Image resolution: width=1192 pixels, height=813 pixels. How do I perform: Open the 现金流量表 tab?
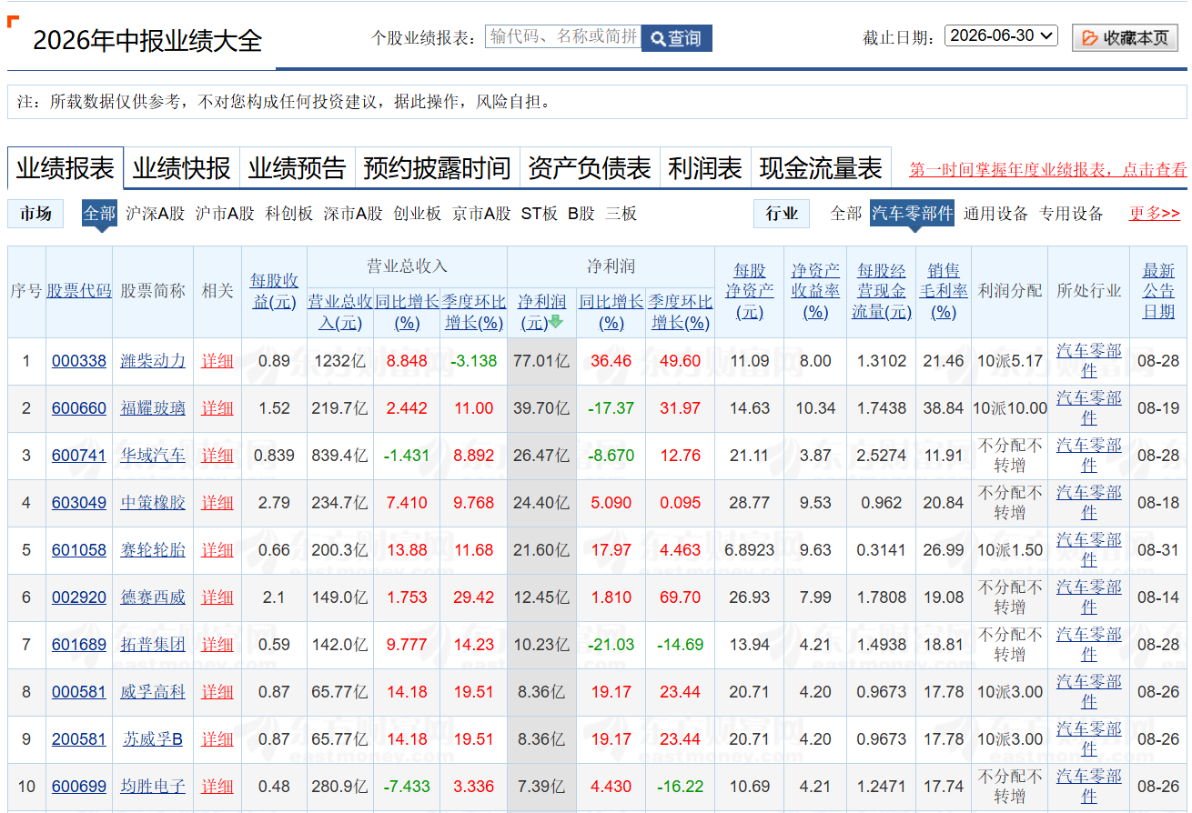click(821, 168)
